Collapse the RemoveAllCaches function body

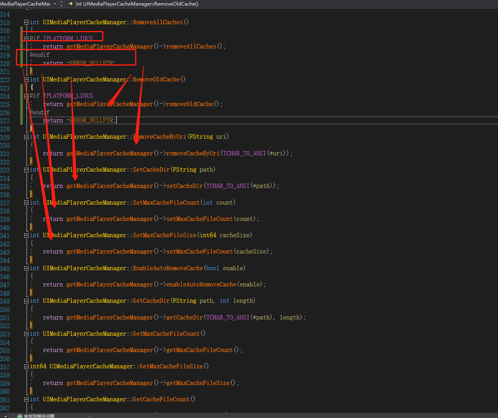click(26, 22)
